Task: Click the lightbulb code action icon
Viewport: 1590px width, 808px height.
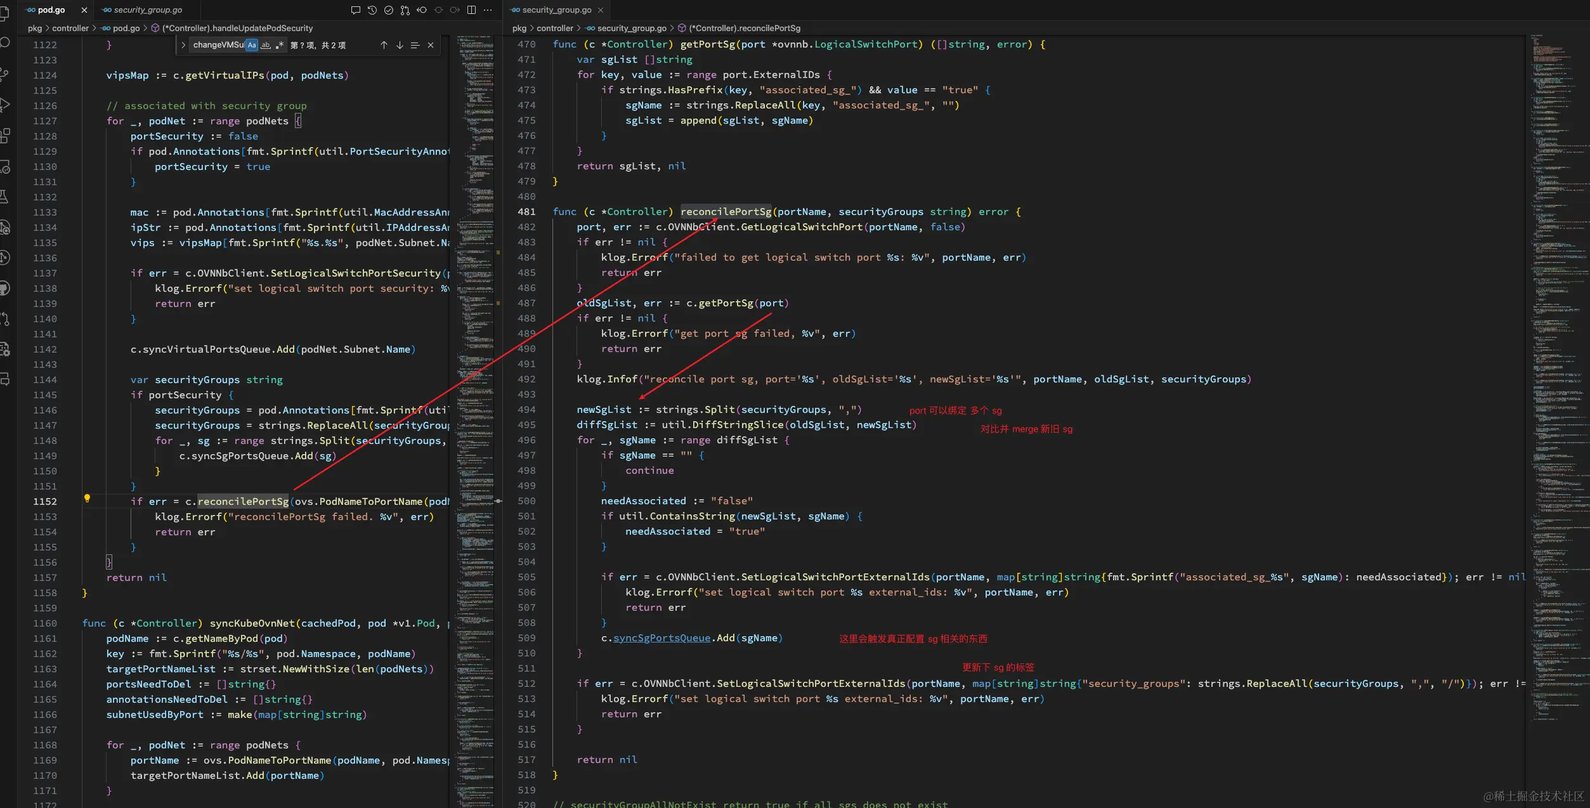Action: pyautogui.click(x=88, y=498)
